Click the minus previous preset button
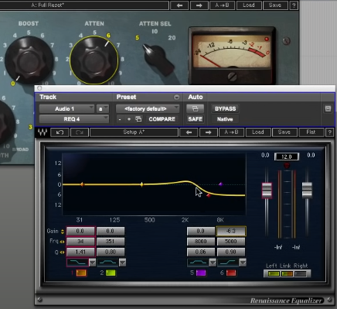Image resolution: width=337 pixels, height=309 pixels. pyautogui.click(x=120, y=119)
